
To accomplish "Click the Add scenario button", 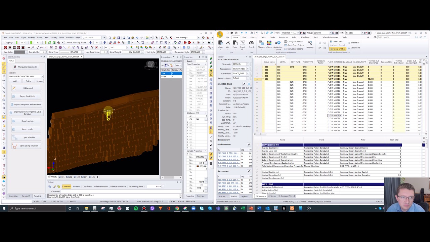I will tap(15, 81).
